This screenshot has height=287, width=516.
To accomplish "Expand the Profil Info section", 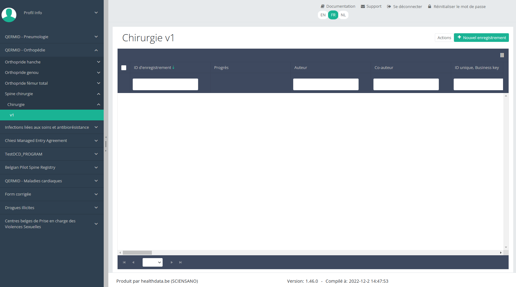I will click(96, 13).
